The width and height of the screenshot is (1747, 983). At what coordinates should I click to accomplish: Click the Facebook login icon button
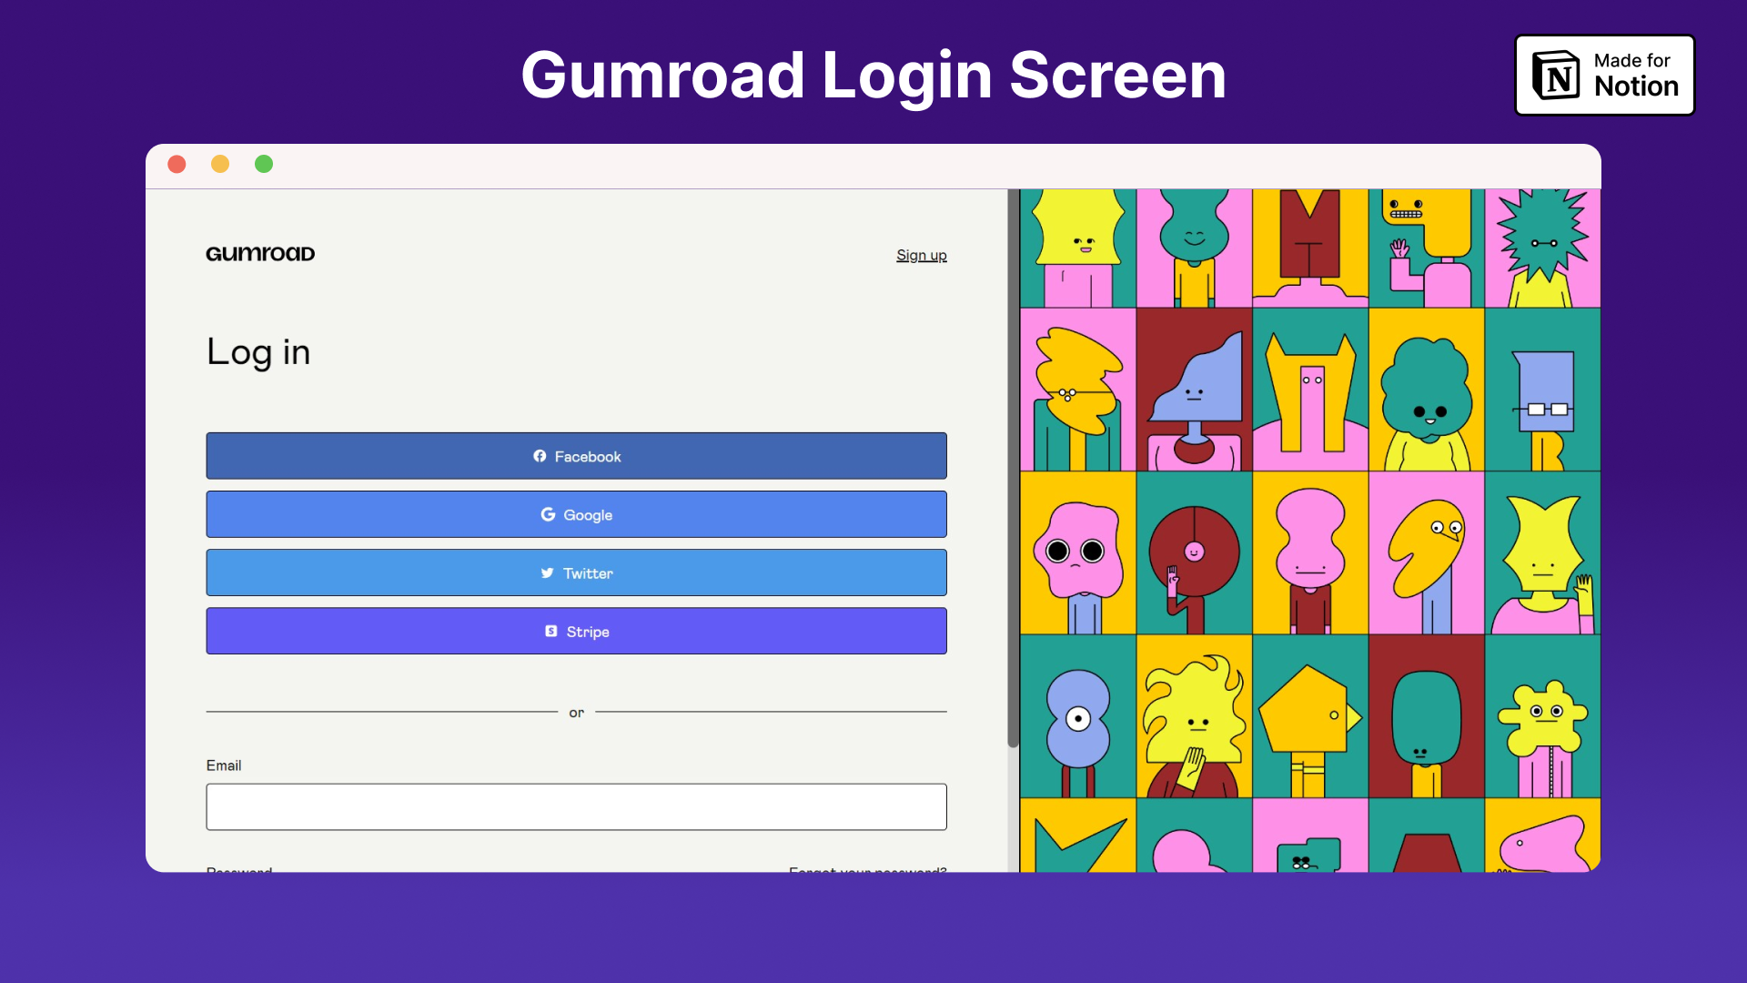click(x=541, y=456)
